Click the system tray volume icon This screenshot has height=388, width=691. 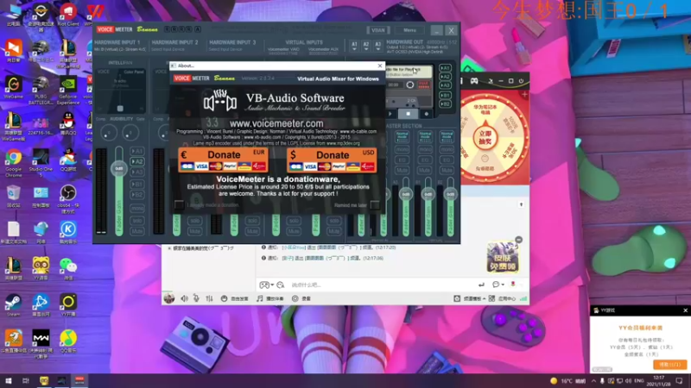pyautogui.click(x=628, y=381)
